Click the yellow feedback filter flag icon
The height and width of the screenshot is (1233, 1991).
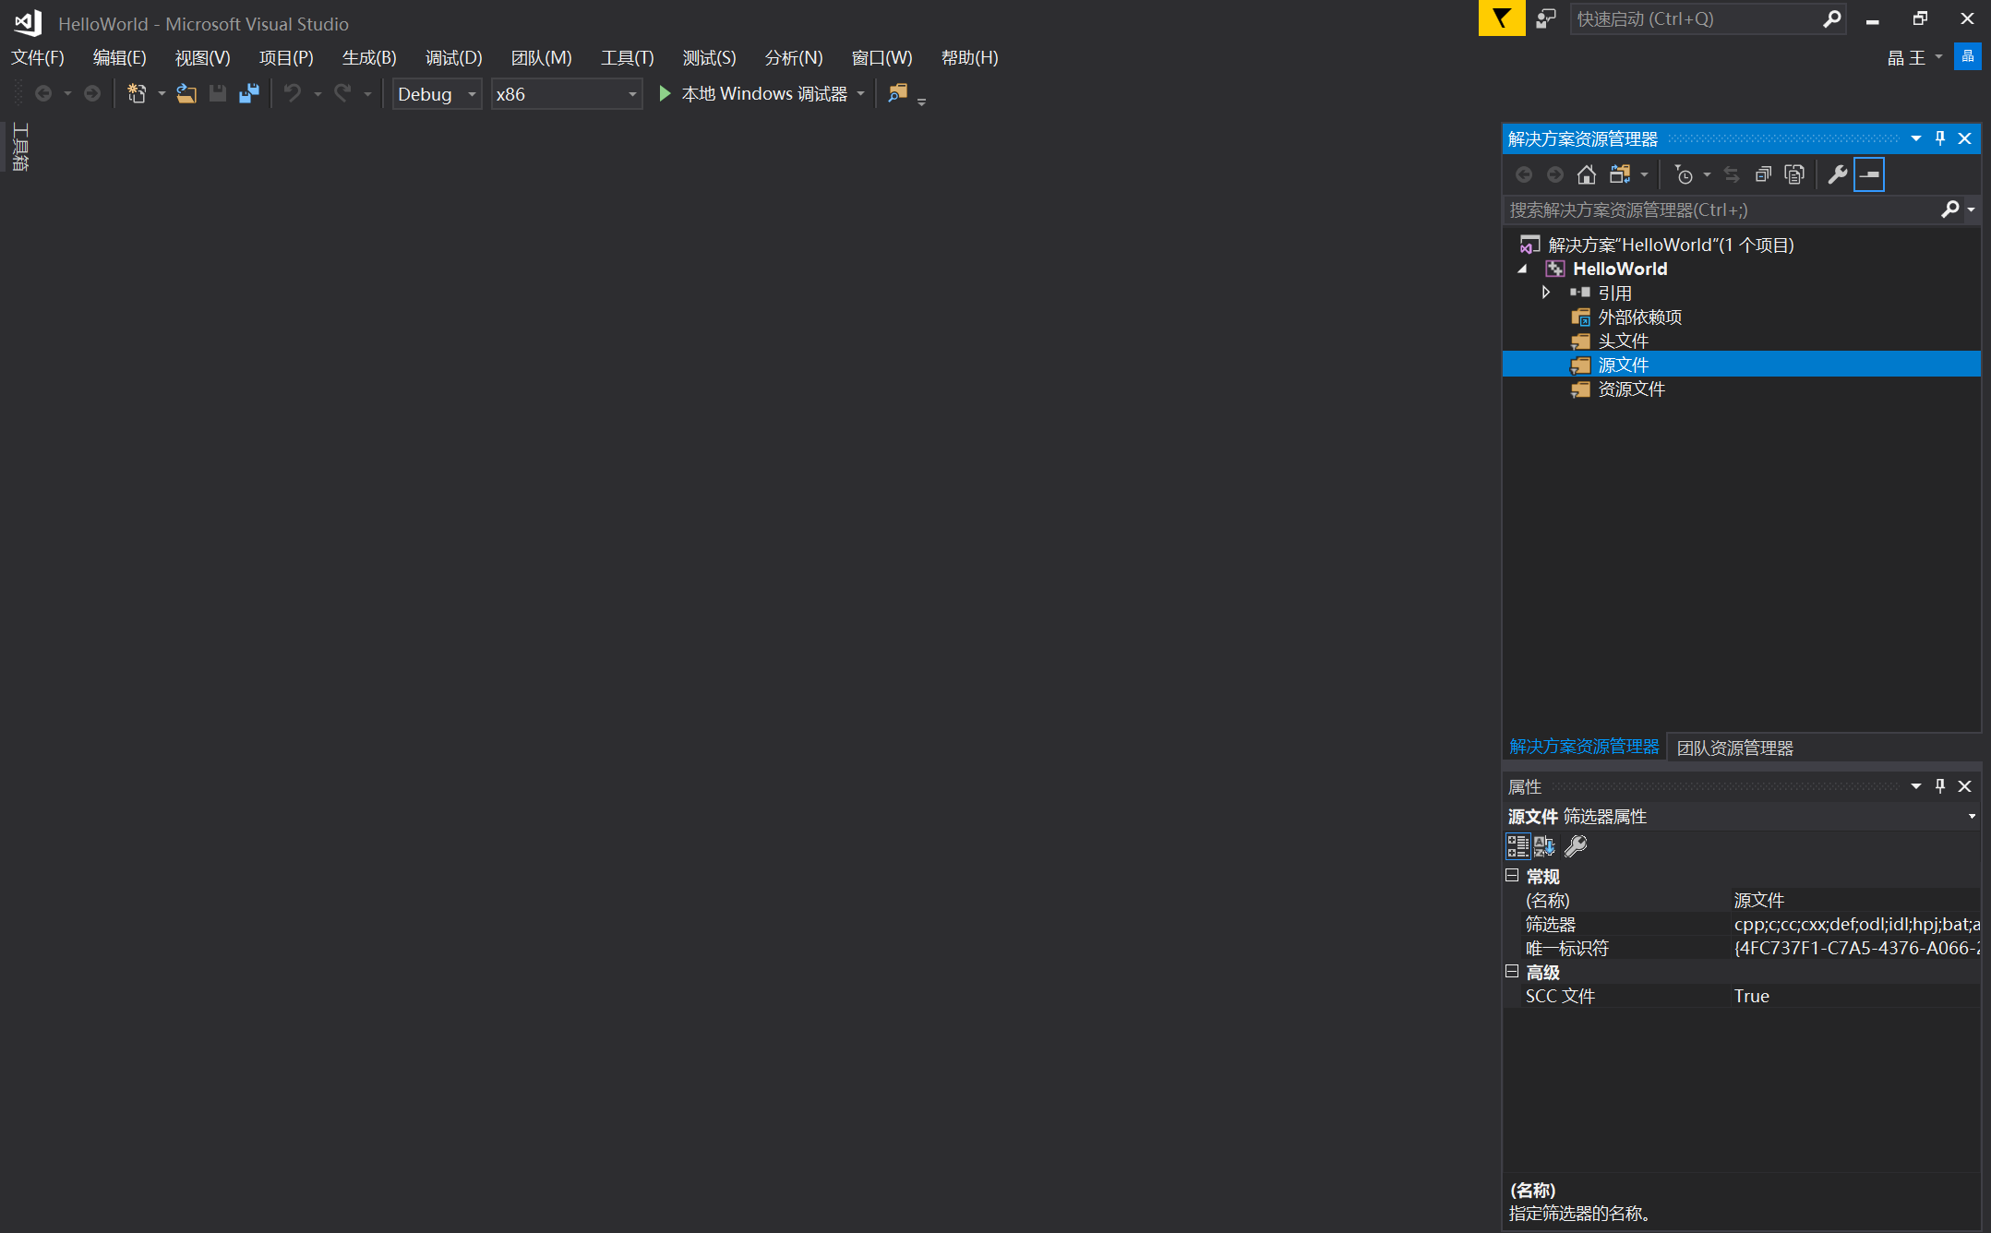pos(1501,18)
